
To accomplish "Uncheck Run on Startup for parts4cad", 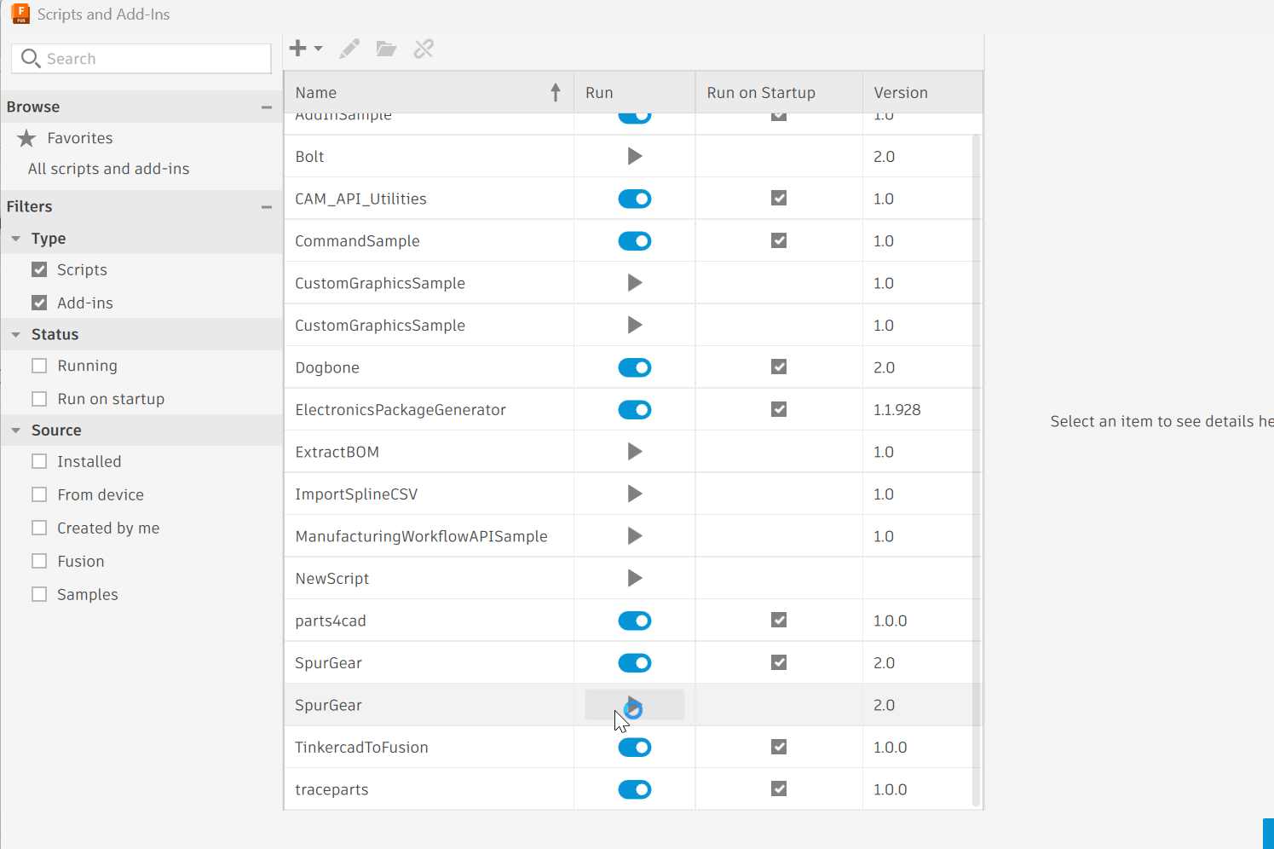I will tap(779, 620).
